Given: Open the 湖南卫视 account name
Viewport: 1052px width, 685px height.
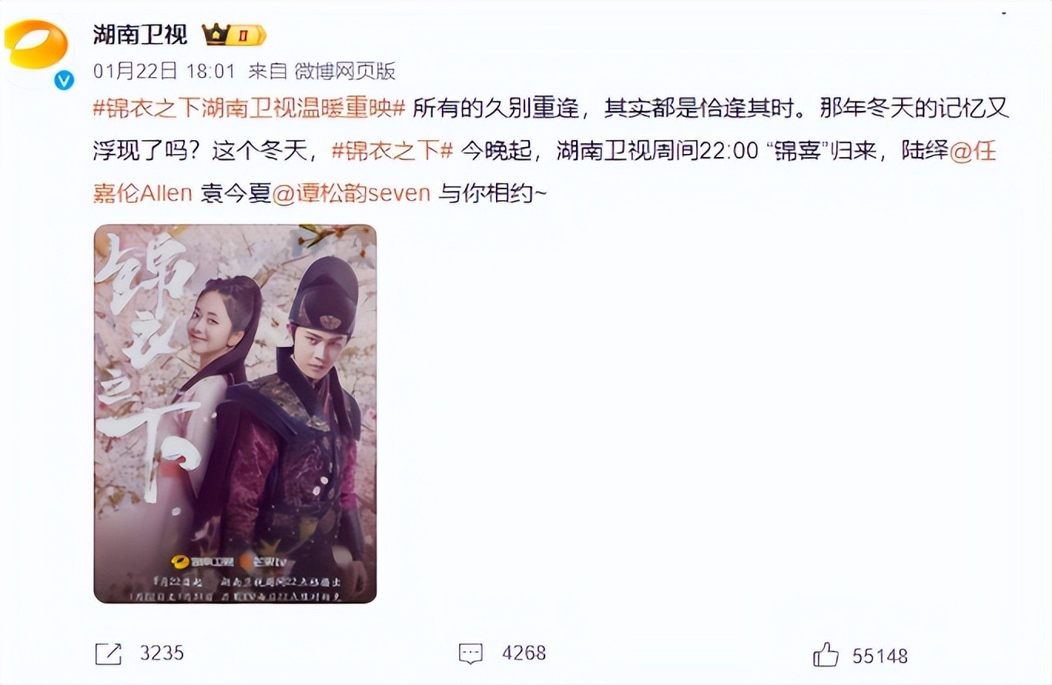Looking at the screenshot, I should [x=139, y=35].
